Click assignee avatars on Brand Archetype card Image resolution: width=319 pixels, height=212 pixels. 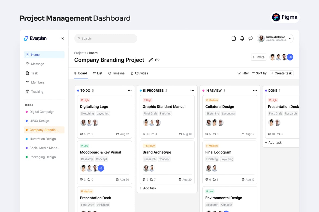point(149,168)
